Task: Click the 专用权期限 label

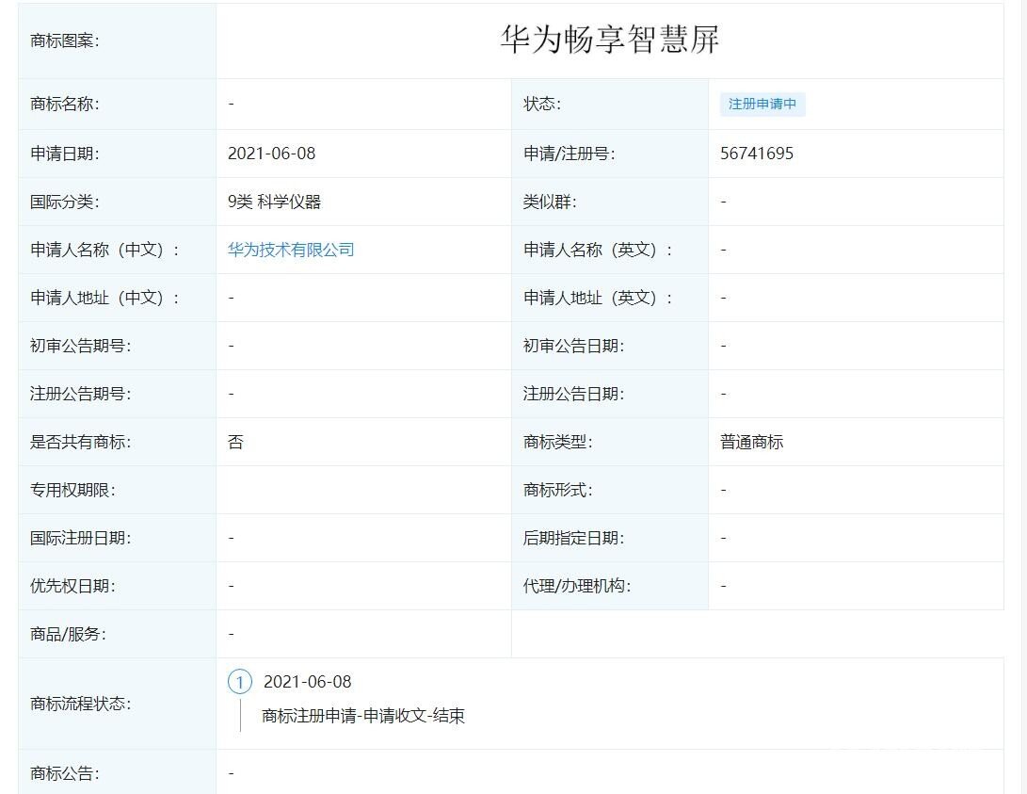Action: pyautogui.click(x=72, y=490)
